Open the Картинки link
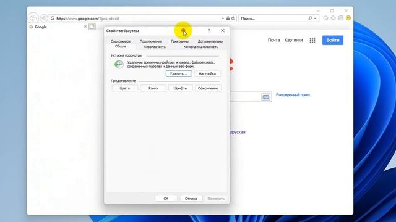 click(293, 40)
